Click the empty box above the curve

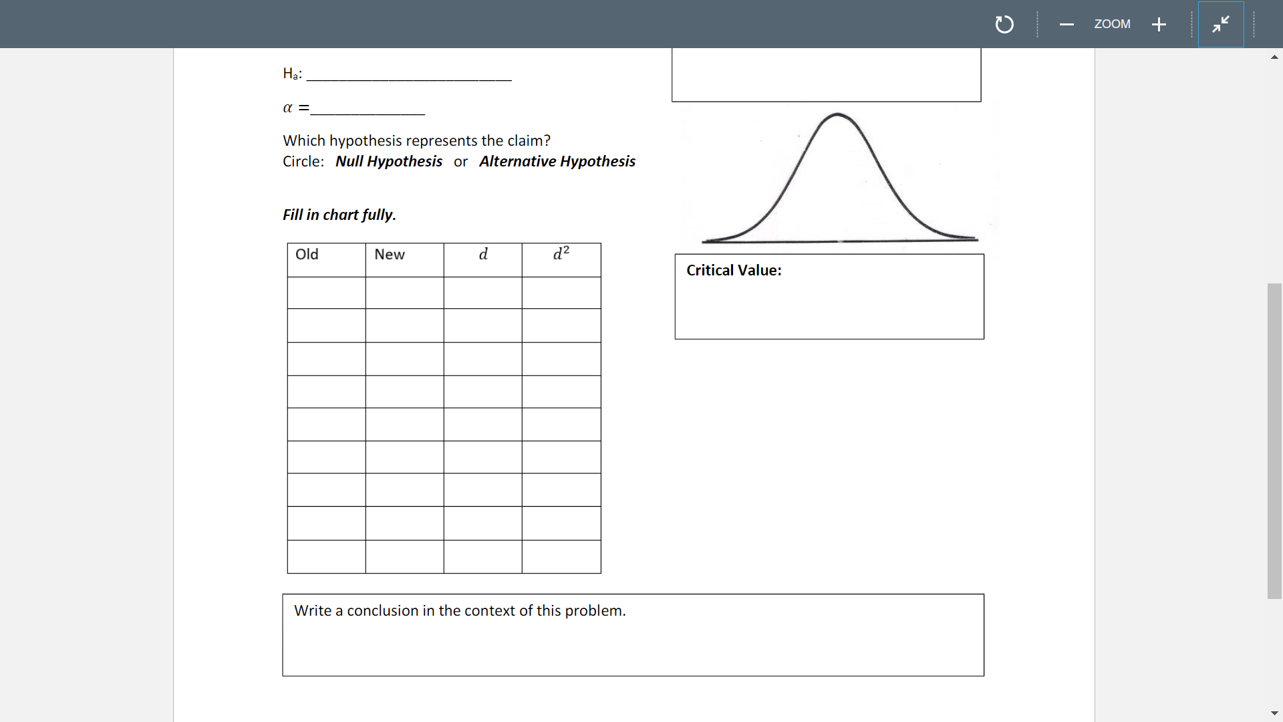point(826,74)
